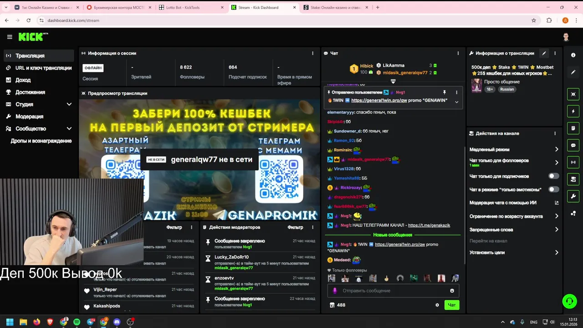Open chat settings via the gear icon

[437, 305]
